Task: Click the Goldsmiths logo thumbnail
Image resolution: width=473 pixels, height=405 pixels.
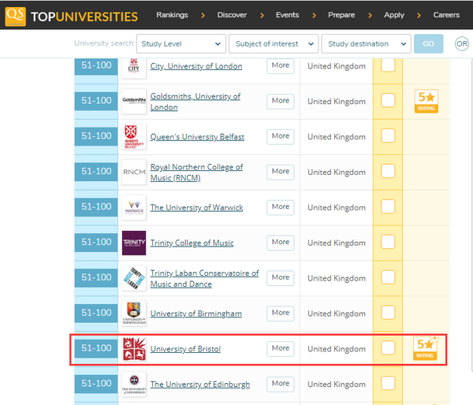Action: pyautogui.click(x=134, y=102)
